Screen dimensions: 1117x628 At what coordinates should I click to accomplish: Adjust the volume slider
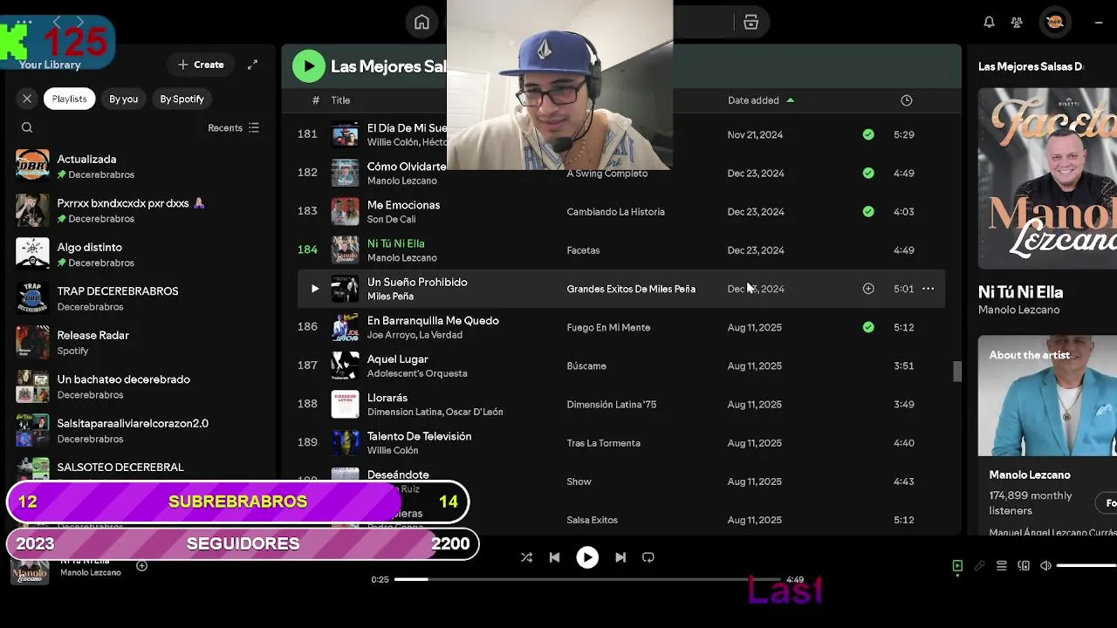1086,566
